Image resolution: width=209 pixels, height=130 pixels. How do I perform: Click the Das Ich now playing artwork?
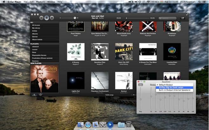coord(44,79)
